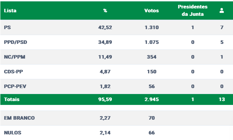Select the PS party row label
Viewport: 233px width, 140px height.
click(7, 27)
